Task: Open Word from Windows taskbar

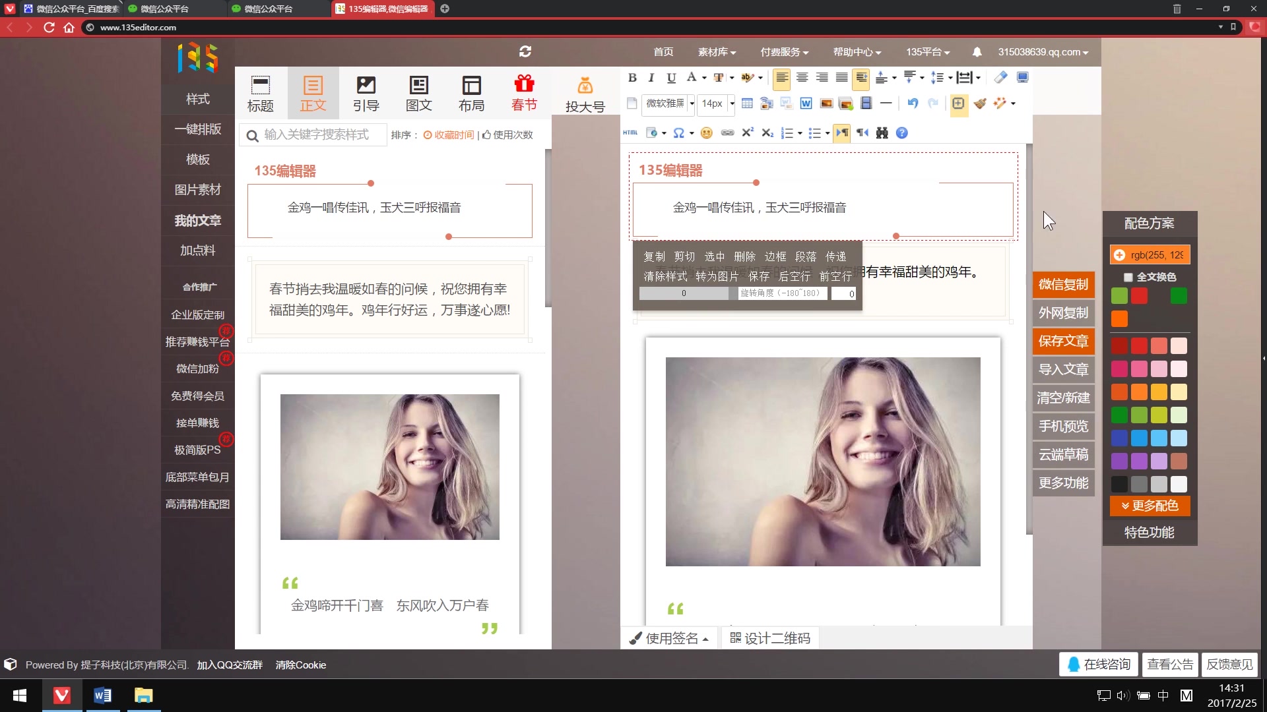Action: (102, 696)
